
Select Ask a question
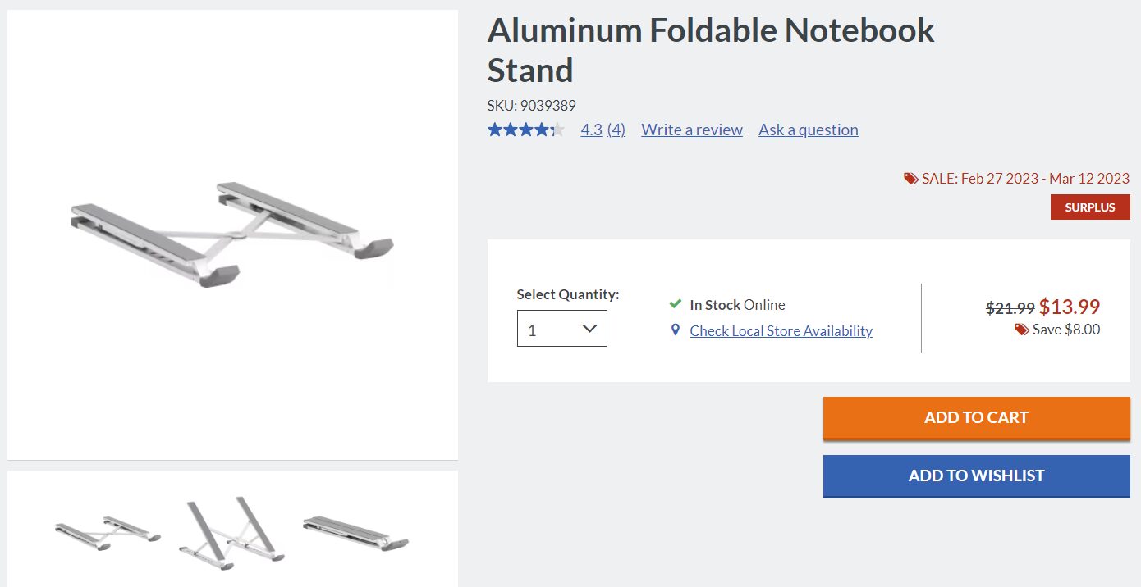(x=808, y=129)
